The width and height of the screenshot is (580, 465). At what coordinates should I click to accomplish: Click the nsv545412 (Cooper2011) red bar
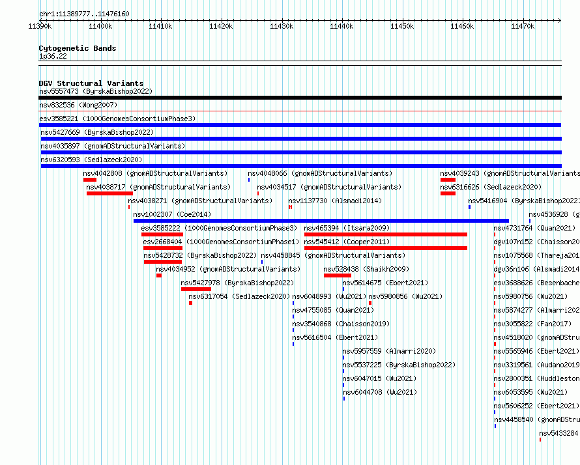pyautogui.click(x=385, y=248)
